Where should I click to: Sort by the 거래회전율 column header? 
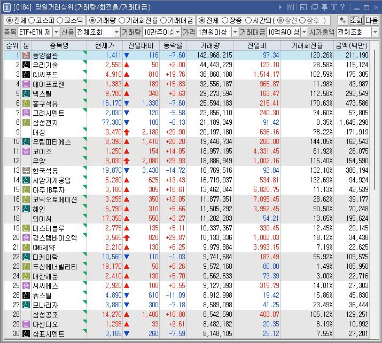pyautogui.click(x=307, y=45)
